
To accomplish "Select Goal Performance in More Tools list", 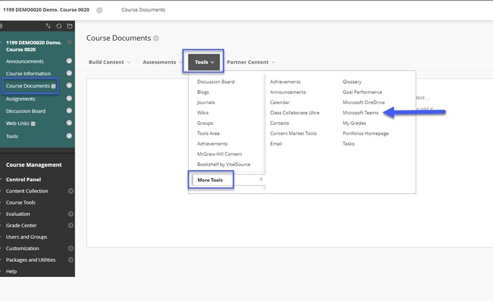I will point(362,92).
